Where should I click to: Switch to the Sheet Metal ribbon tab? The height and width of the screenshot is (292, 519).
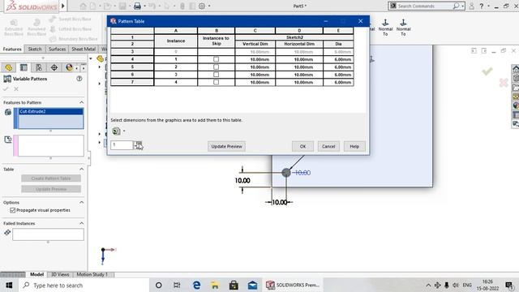pos(84,49)
